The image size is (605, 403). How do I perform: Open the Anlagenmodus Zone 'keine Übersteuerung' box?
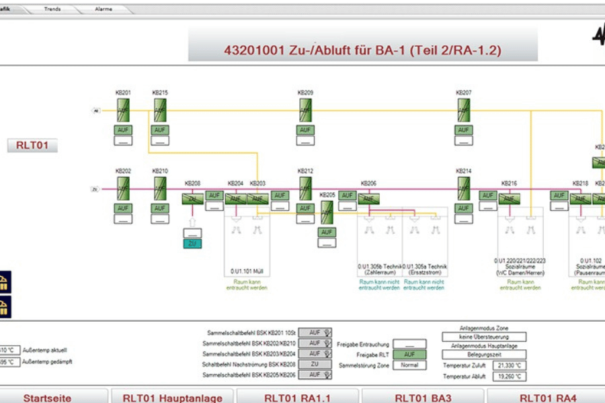pyautogui.click(x=484, y=337)
